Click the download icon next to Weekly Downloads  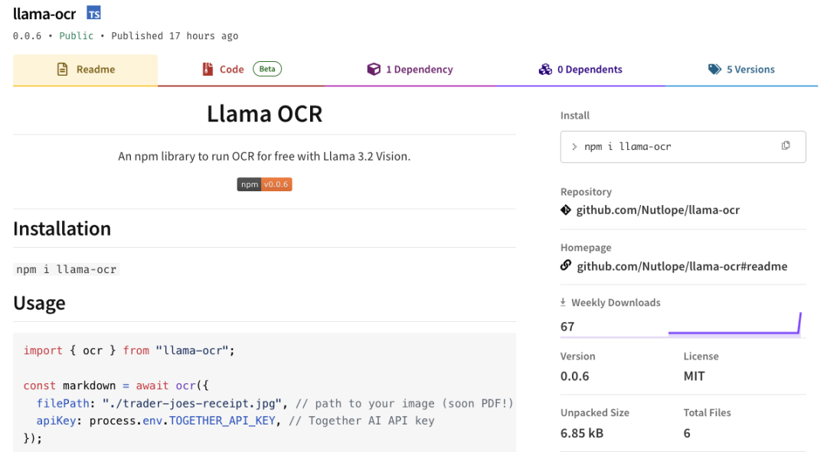(x=564, y=302)
